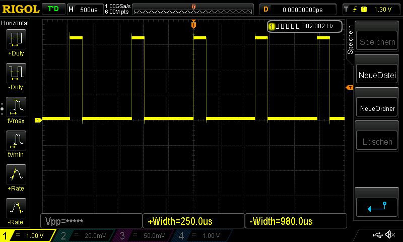Click the orange trigger position marker
The width and height of the screenshot is (403, 242).
click(193, 25)
